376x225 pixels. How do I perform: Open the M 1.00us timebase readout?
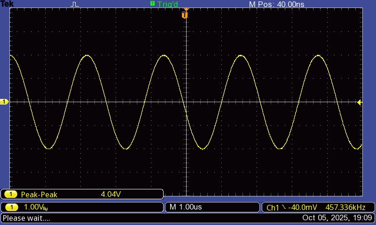(x=186, y=207)
